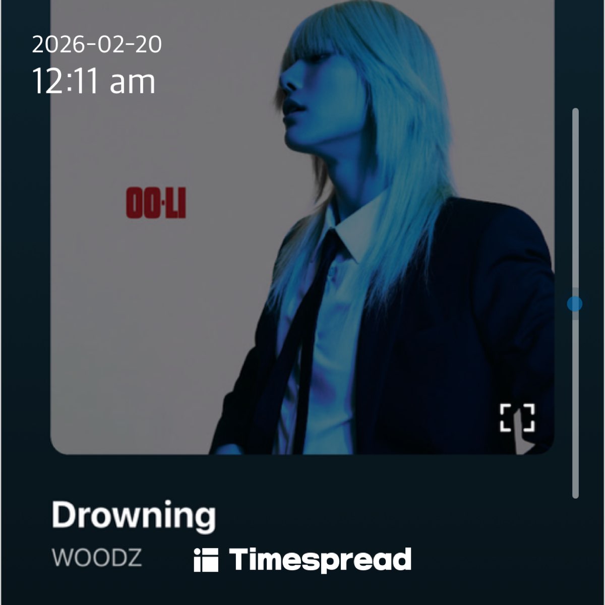
Task: Click the Timespread logo icon
Action: coord(206,560)
